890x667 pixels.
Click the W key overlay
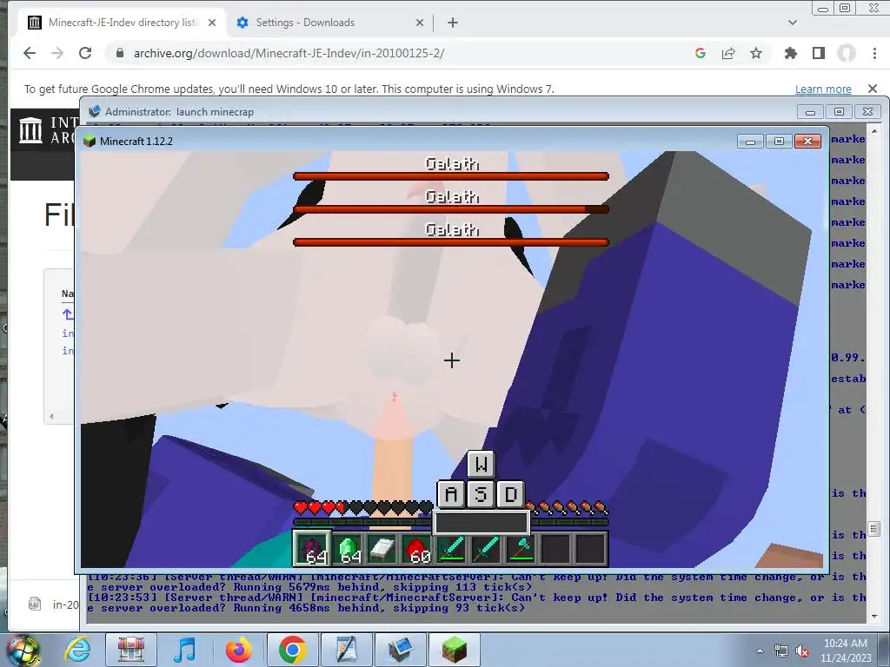click(481, 465)
